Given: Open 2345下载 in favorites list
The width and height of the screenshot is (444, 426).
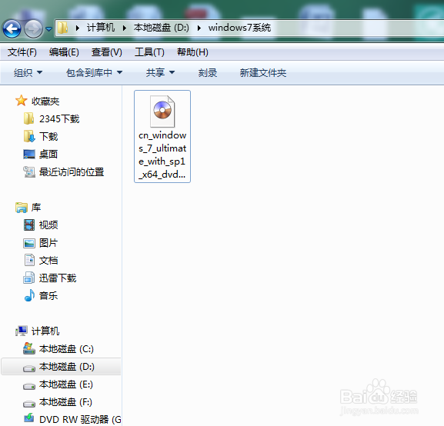Looking at the screenshot, I should point(59,119).
